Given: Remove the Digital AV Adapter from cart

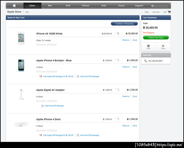Looking at the screenshot, I should (126, 96).
